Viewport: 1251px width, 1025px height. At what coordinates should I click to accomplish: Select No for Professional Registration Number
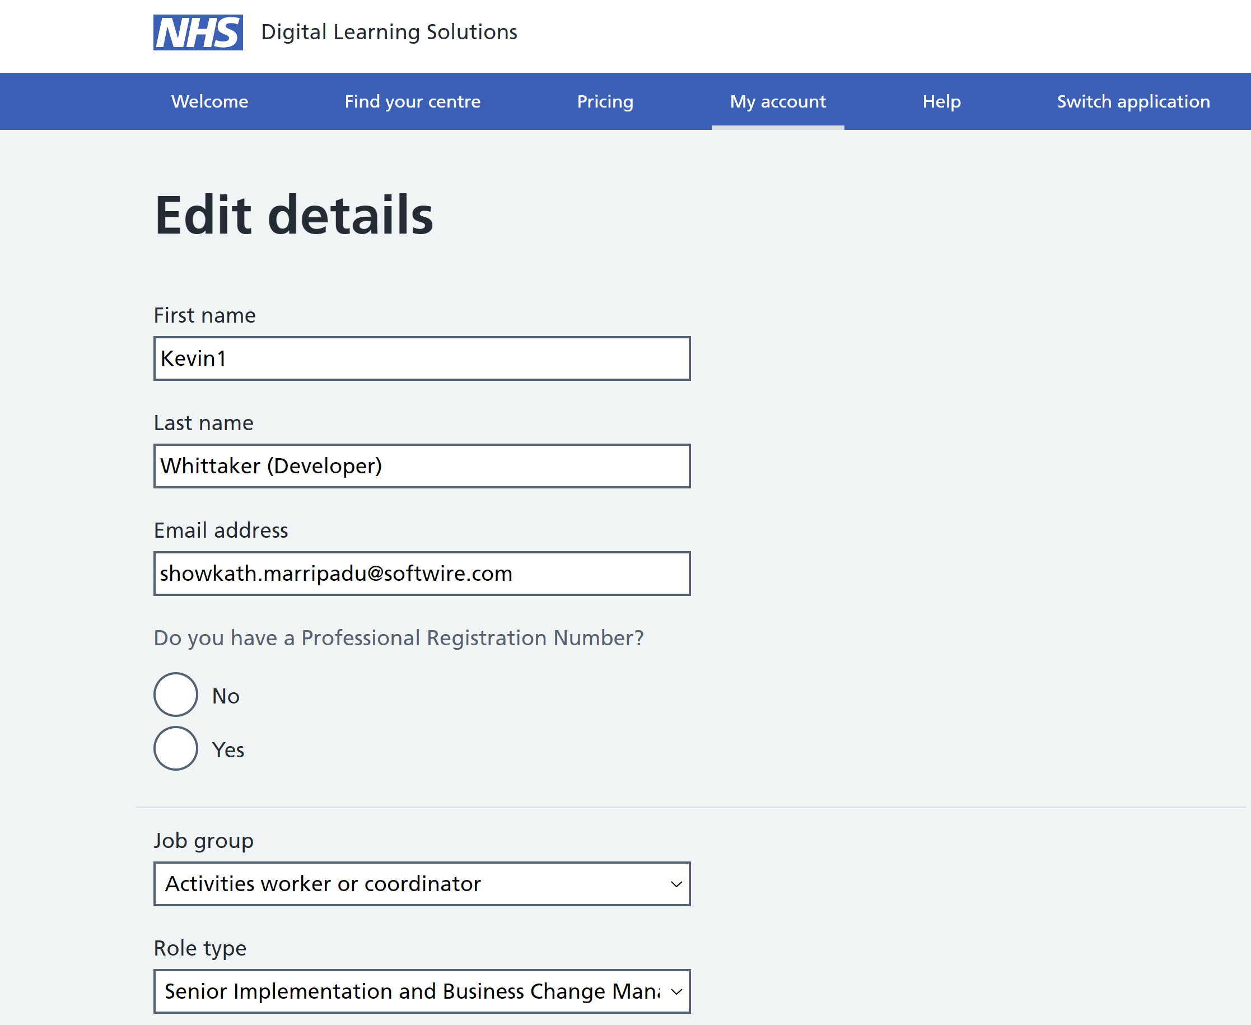click(175, 695)
